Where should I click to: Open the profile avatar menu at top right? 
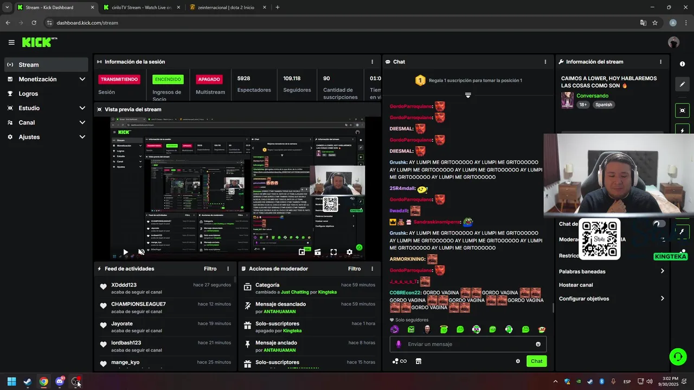(673, 42)
